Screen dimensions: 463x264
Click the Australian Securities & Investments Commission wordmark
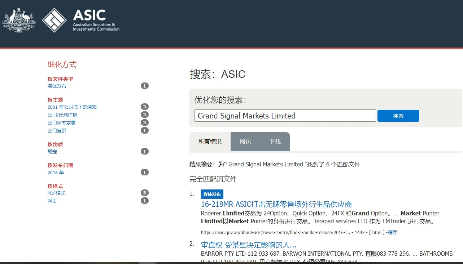[96, 20]
